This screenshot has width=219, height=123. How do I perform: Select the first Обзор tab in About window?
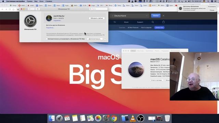133,51
